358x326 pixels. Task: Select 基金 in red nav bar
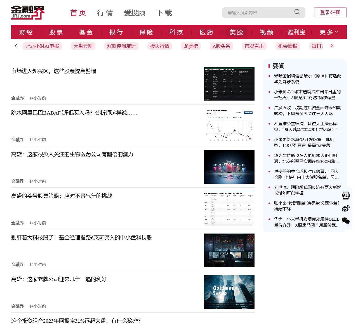coord(86,32)
